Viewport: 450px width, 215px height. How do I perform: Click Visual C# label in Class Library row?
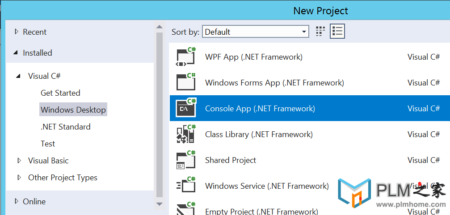(424, 134)
